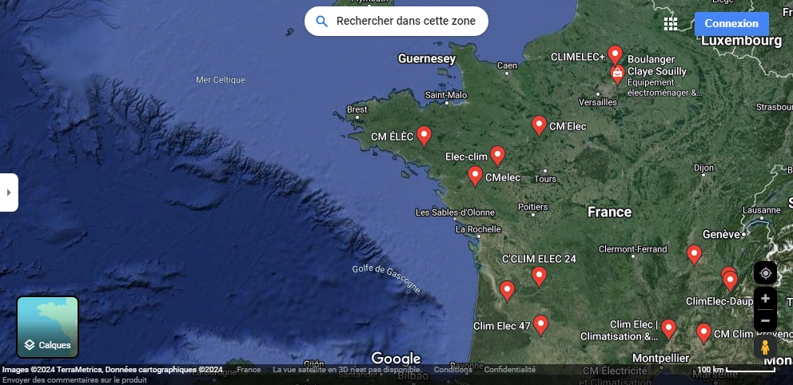
Task: Select the Elec-clim map pin
Action: [498, 156]
